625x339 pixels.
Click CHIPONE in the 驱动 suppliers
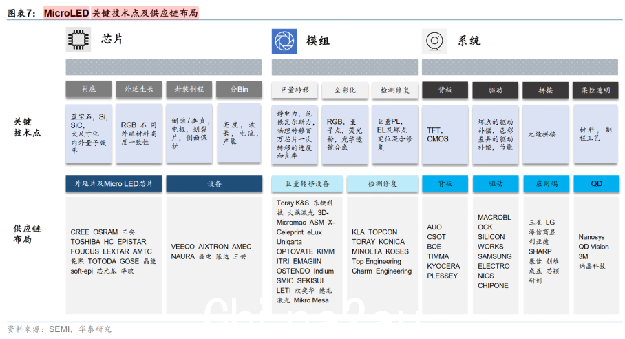[493, 286]
